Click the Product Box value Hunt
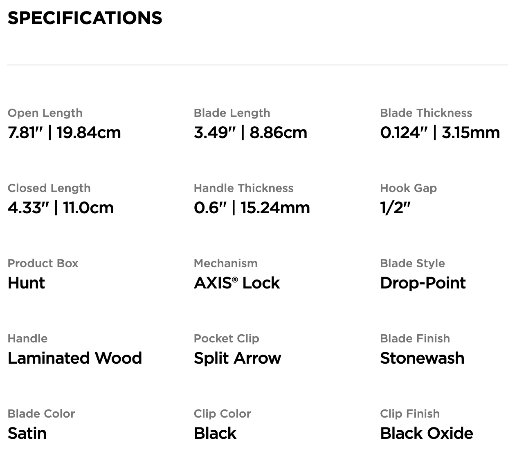The height and width of the screenshot is (456, 508). pos(26,283)
